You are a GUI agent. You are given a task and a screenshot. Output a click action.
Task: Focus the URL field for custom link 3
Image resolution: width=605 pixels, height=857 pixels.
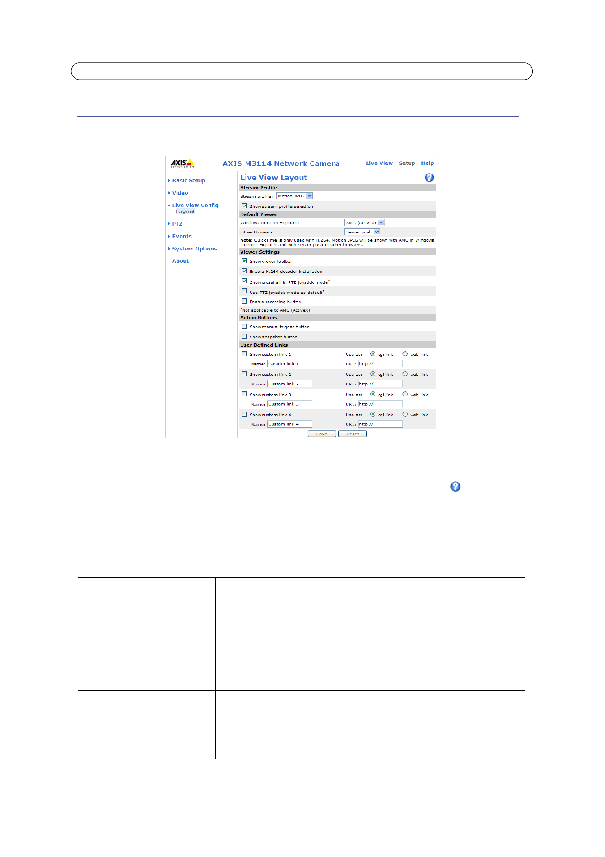[380, 404]
